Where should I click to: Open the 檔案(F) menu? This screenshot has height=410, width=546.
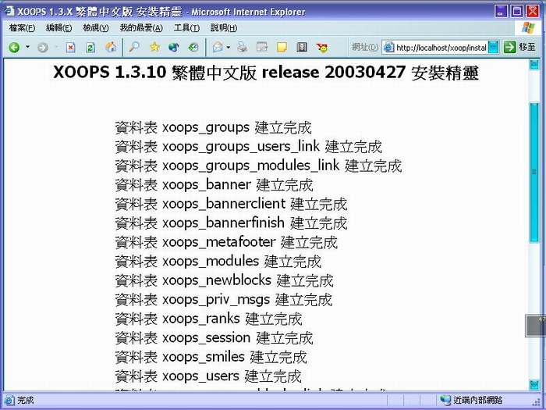tap(22, 28)
